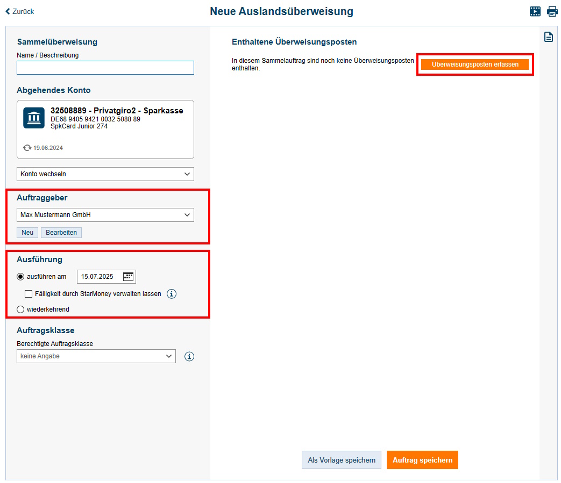Click the Name / Beschreibung input field
The image size is (561, 483).
pos(105,68)
